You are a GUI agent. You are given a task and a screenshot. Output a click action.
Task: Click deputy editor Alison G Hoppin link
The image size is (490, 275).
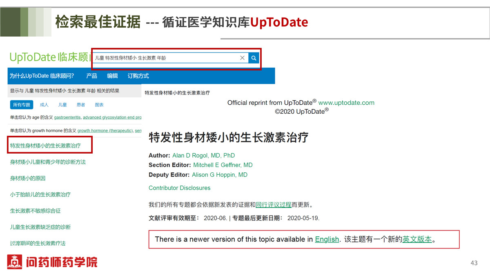point(220,175)
